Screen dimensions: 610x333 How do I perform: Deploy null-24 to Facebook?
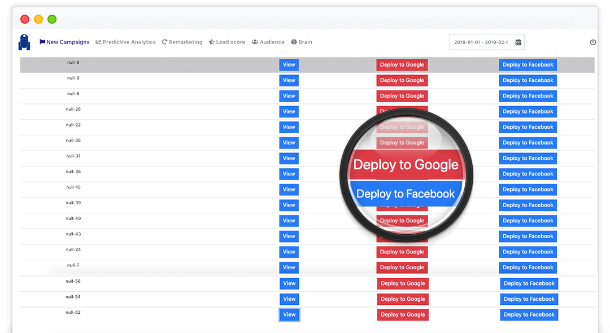[x=528, y=252]
